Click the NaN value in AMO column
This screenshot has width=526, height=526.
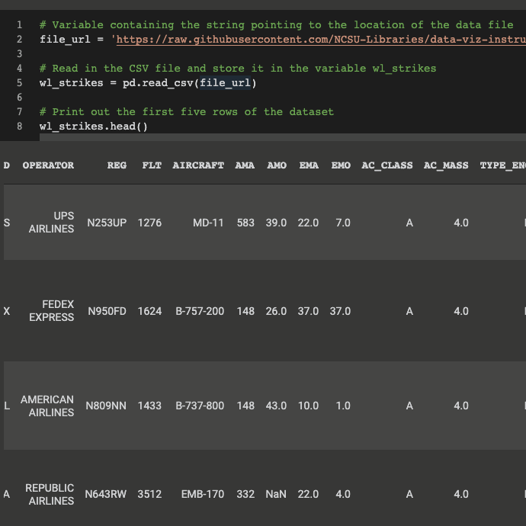[275, 494]
